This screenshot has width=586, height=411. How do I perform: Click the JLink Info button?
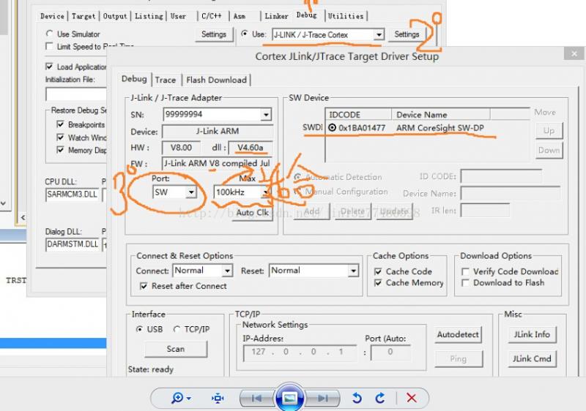click(x=532, y=334)
